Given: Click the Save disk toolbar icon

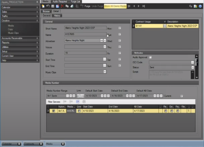Looking at the screenshot, I should pyautogui.click(x=53, y=6).
